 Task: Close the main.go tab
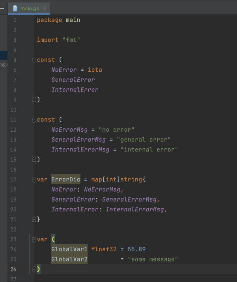[44, 8]
